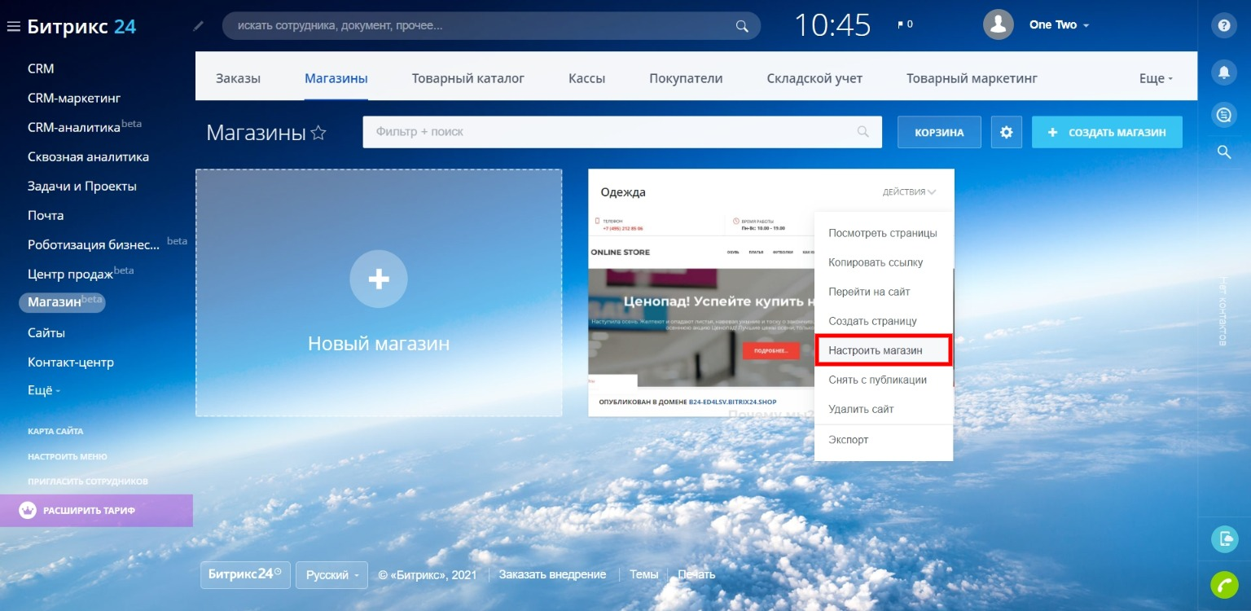This screenshot has height=611, width=1251.
Task: Select Перейти на сайт menu item
Action: point(884,292)
